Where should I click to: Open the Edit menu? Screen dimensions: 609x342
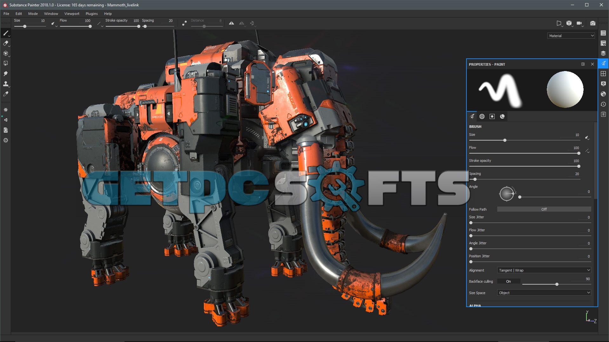click(x=19, y=14)
